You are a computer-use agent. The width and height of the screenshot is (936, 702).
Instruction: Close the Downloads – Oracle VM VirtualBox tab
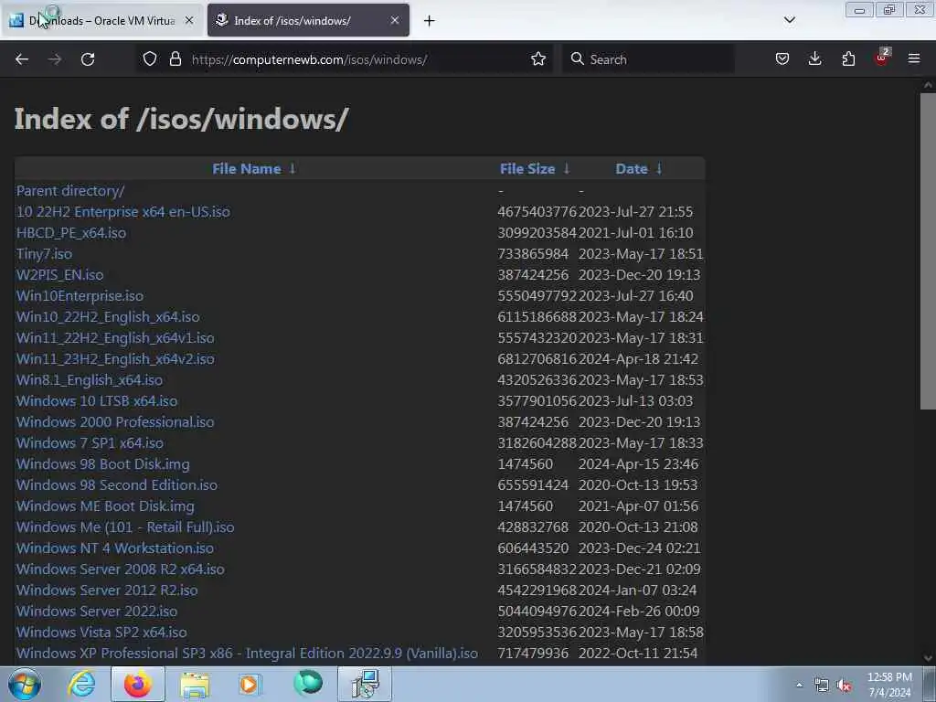189,20
